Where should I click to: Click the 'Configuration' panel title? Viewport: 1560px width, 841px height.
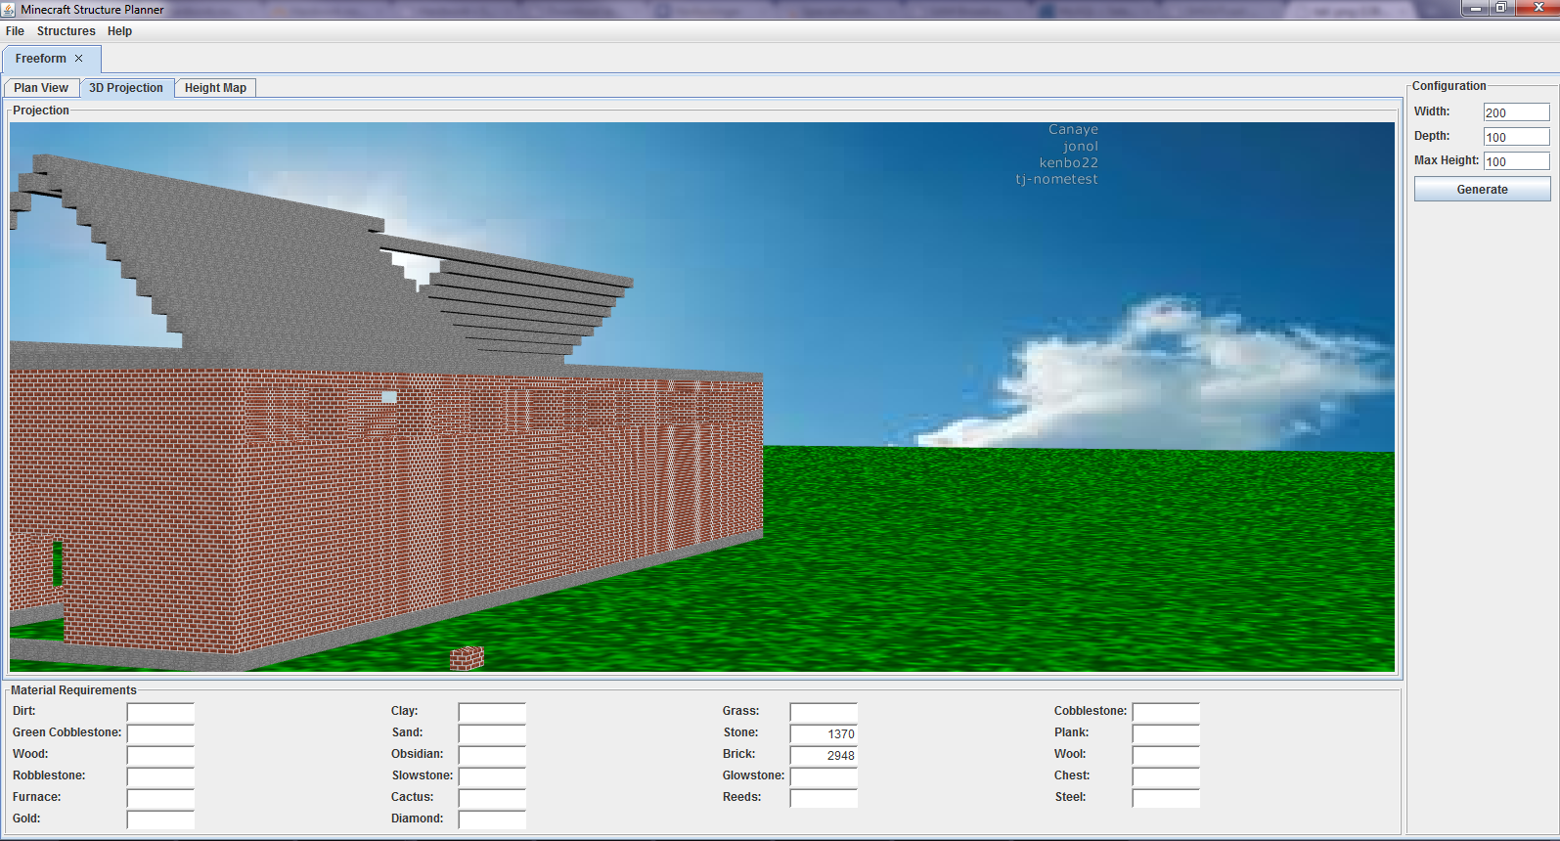click(x=1449, y=86)
